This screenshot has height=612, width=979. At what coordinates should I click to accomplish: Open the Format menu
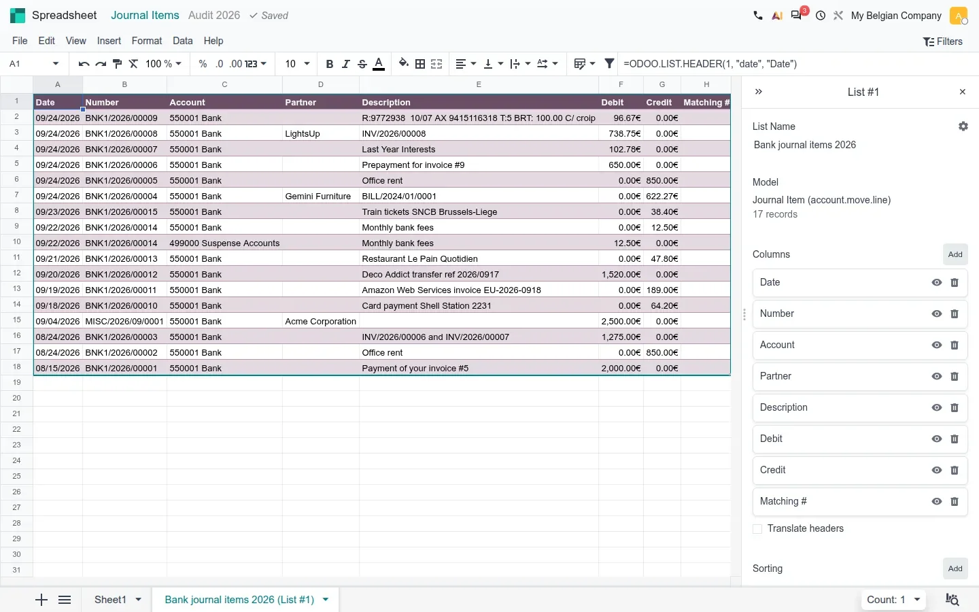147,41
